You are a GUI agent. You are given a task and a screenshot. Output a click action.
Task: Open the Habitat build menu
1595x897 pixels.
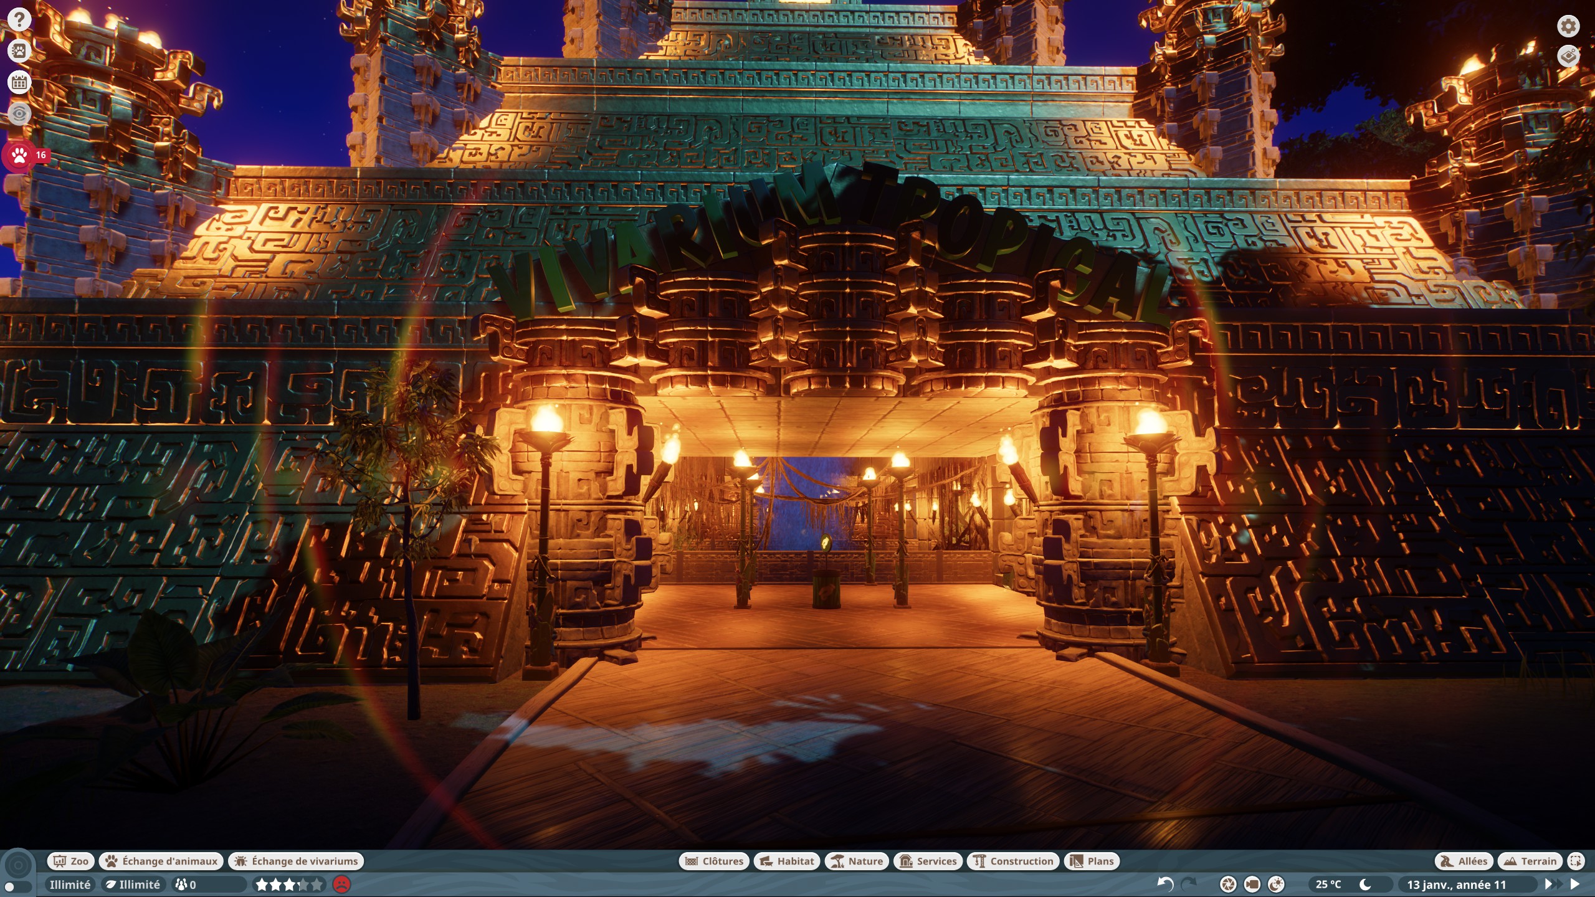click(x=787, y=861)
